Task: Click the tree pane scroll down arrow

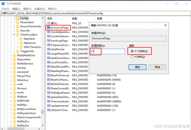Action: pyautogui.click(x=42, y=125)
